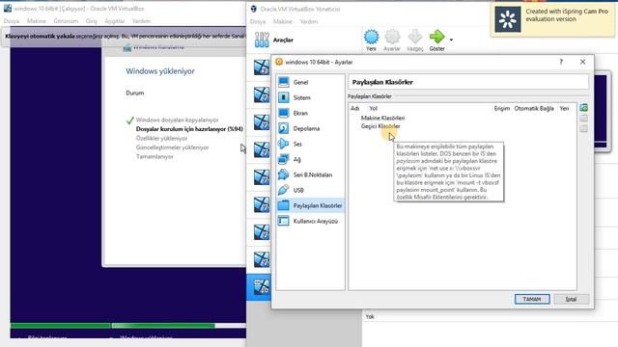Click the help question mark in Ayarlar dialog
The height and width of the screenshot is (347, 618).
561,62
